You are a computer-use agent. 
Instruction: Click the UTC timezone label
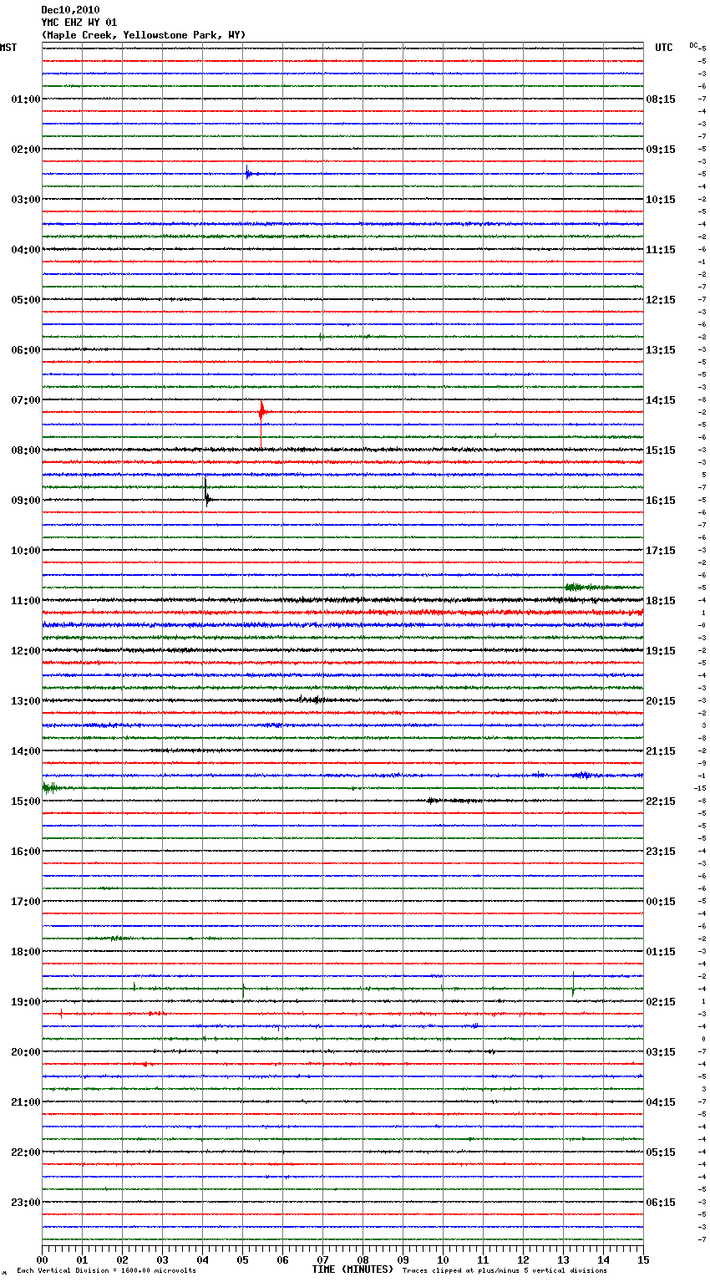[x=663, y=48]
